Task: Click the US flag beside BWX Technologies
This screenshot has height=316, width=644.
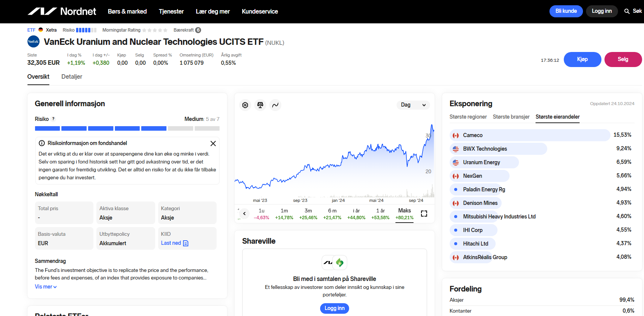Action: [x=456, y=149]
